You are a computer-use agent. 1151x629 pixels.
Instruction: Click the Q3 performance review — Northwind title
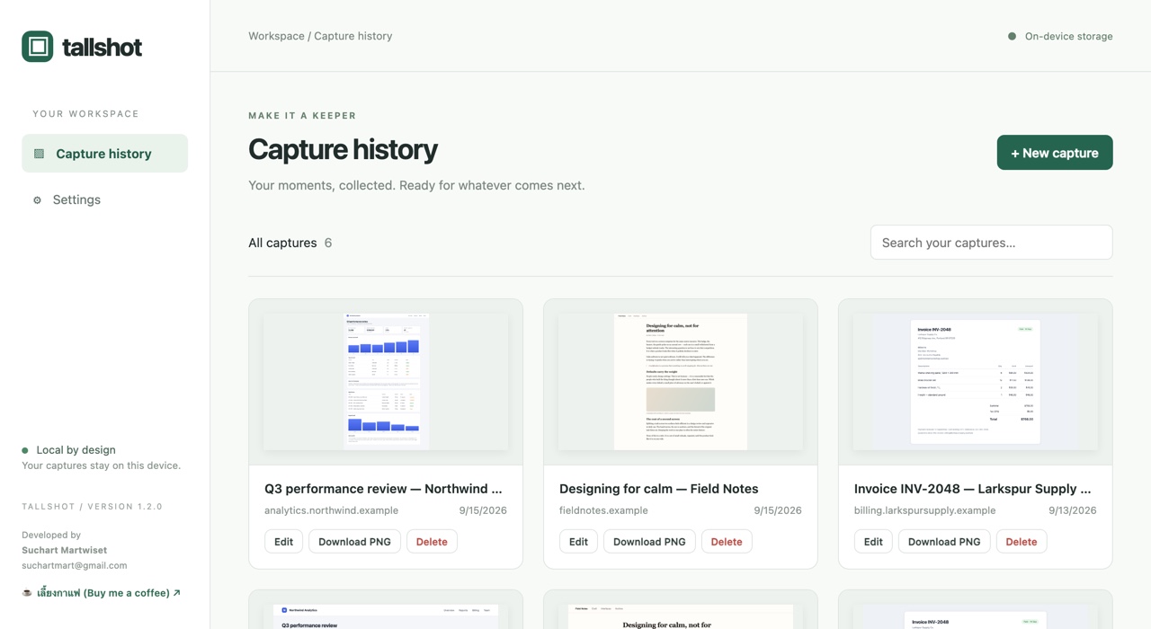pos(383,489)
